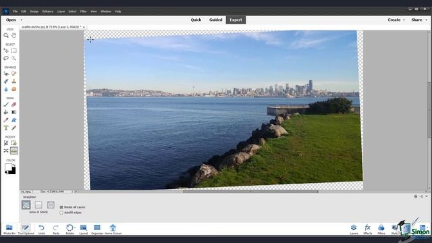Image resolution: width=432 pixels, height=243 pixels.
Task: Click the black background color swatch
Action: coord(13,171)
